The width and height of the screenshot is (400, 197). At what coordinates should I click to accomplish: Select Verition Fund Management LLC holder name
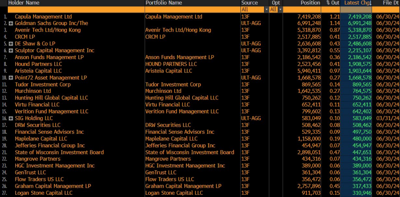52,112
